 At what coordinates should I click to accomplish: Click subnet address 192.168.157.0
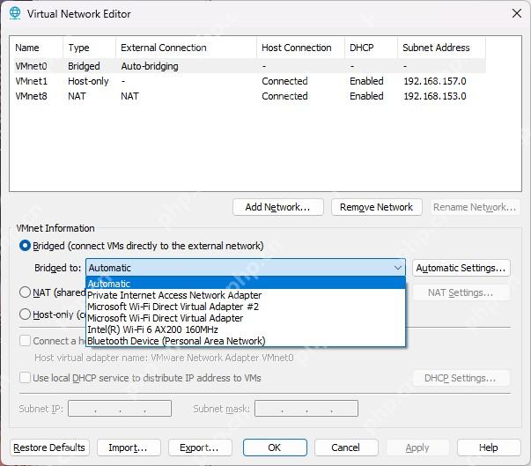[435, 81]
